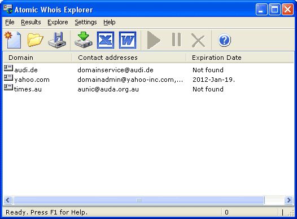The height and width of the screenshot is (219, 297).
Task: Click the horizontal scrollbar left arrow
Action: [8, 200]
